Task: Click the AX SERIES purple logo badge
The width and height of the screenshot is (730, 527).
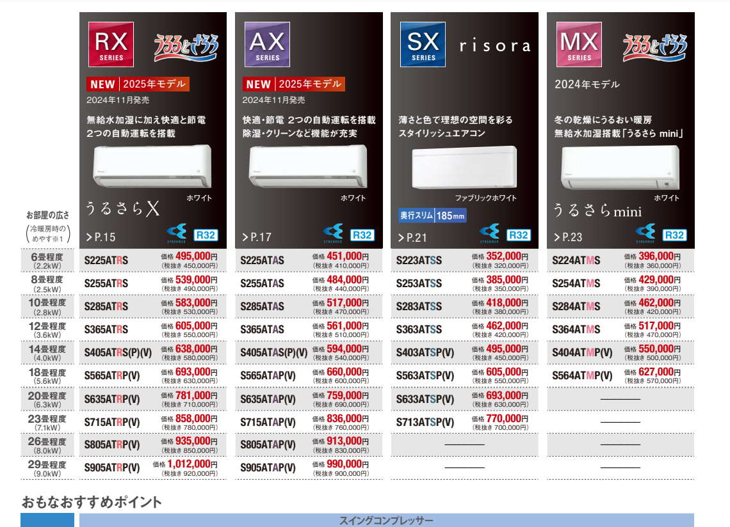Action: pyautogui.click(x=267, y=44)
